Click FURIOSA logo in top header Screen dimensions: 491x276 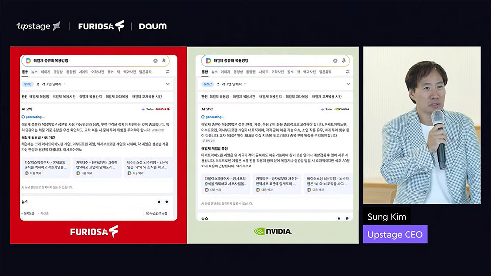101,26
